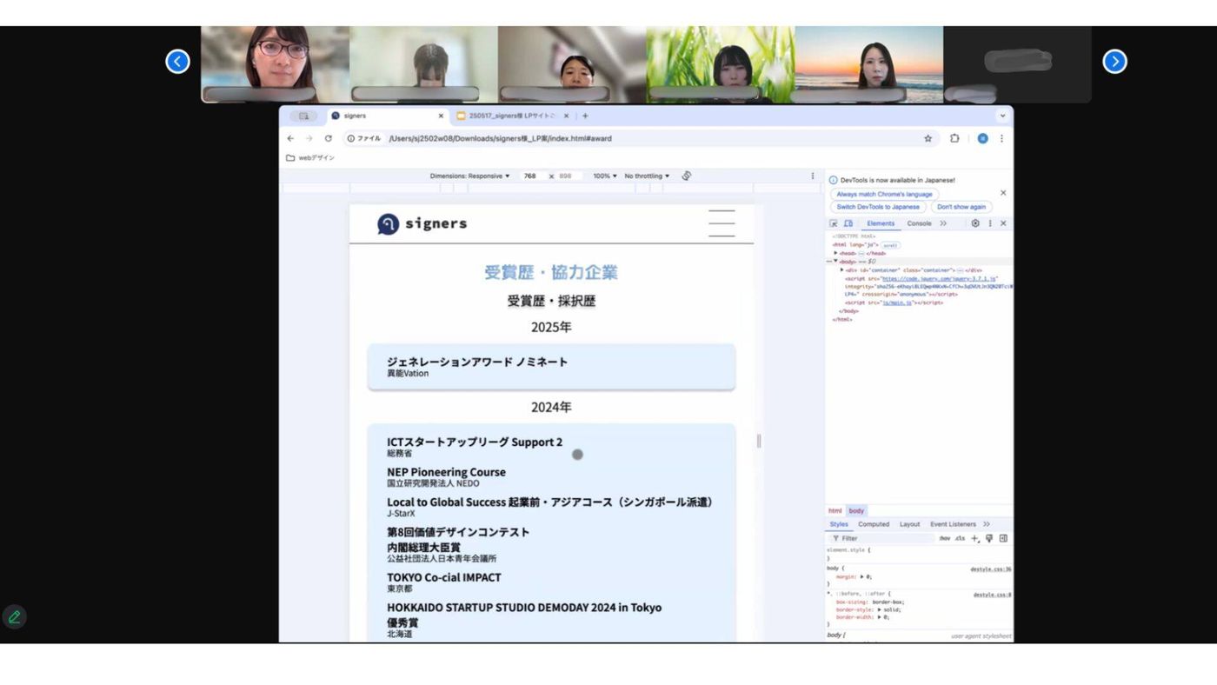Open the 100% zoom dropdown
The image size is (1217, 685).
pyautogui.click(x=605, y=176)
